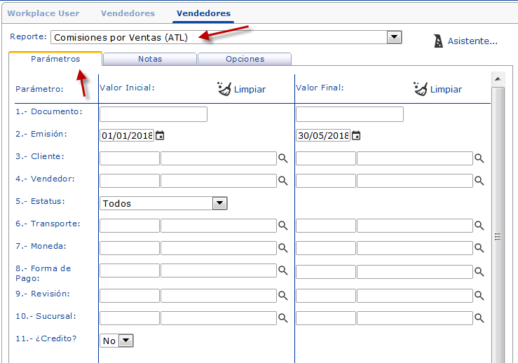The width and height of the screenshot is (518, 363).
Task: Click final Moneda code field
Action: [x=326, y=248]
